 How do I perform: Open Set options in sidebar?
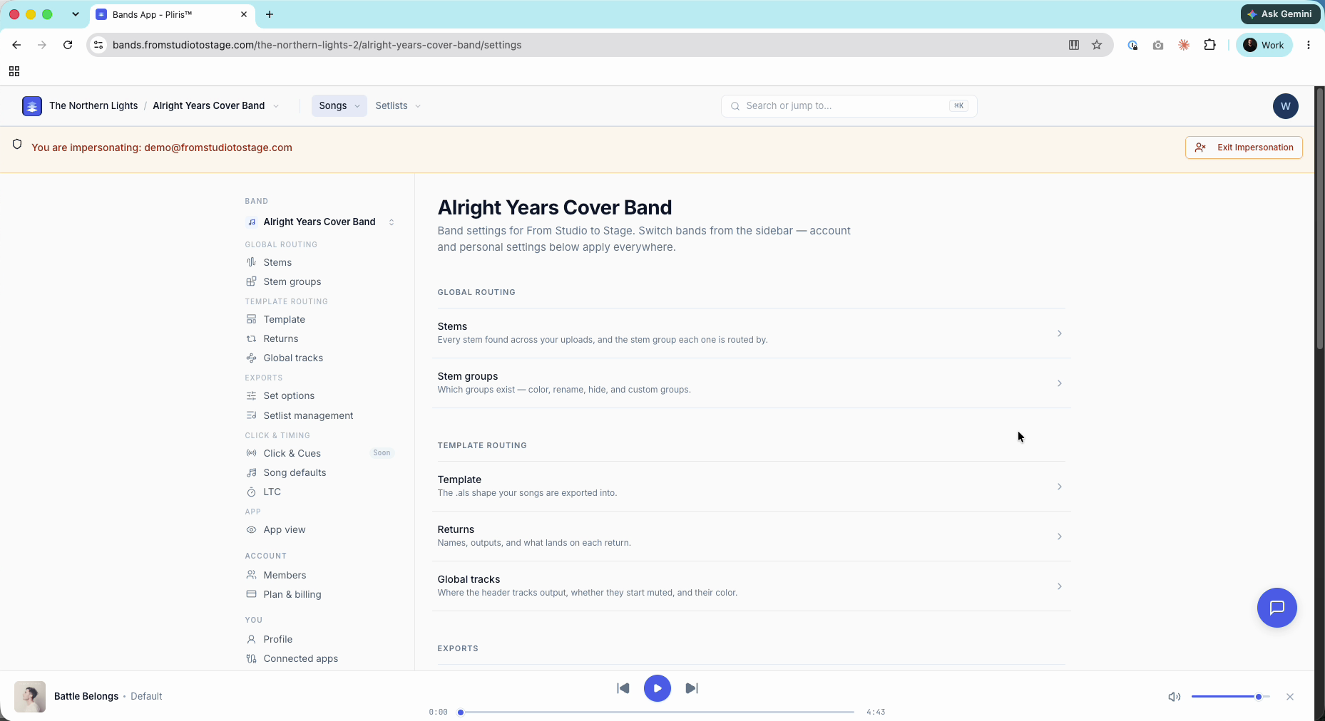point(289,395)
